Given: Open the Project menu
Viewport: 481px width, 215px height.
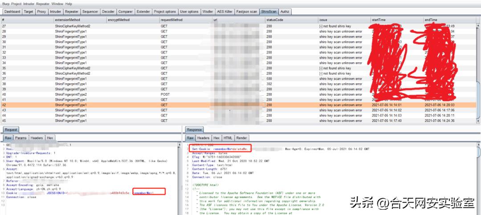Looking at the screenshot, I should 17,4.
